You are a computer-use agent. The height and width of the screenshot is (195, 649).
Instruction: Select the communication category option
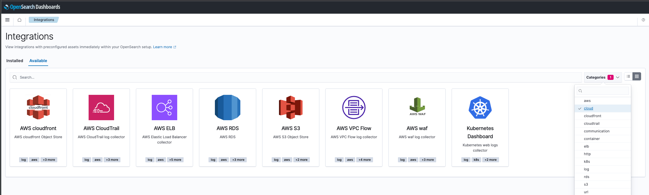[603, 131]
